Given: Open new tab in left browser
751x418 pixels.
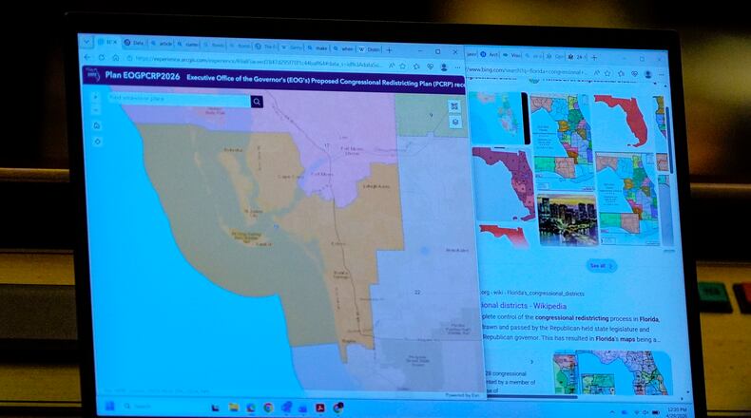Looking at the screenshot, I should click(x=390, y=49).
